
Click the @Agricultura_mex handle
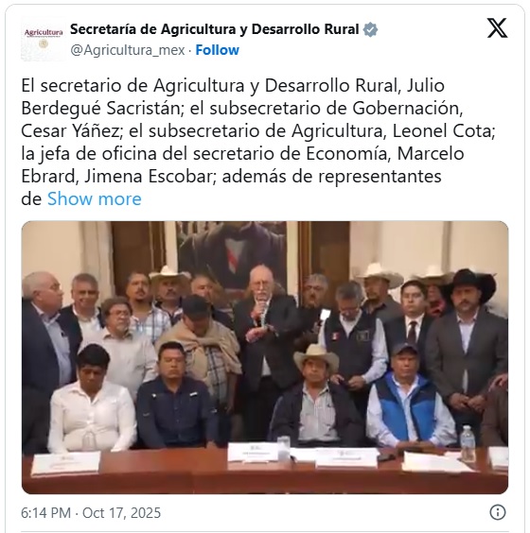click(x=128, y=50)
